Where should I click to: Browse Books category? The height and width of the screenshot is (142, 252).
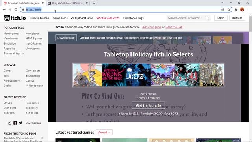7,86
